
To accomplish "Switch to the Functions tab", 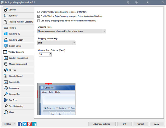I will 18,16.
